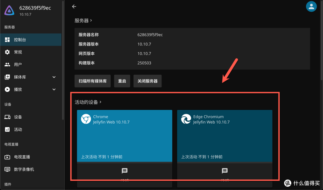Click the 服务器名称 label

pos(89,35)
